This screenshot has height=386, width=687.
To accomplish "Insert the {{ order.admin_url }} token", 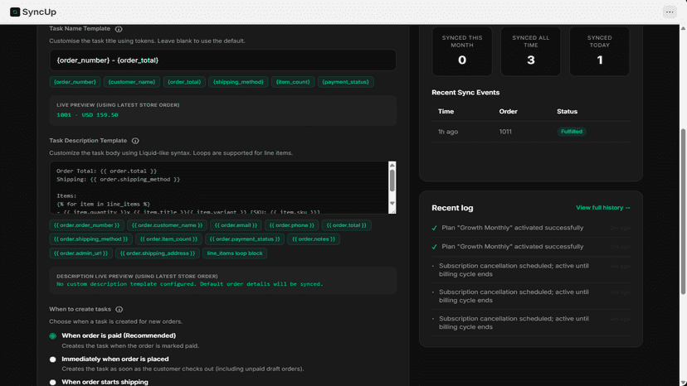I will [80, 253].
